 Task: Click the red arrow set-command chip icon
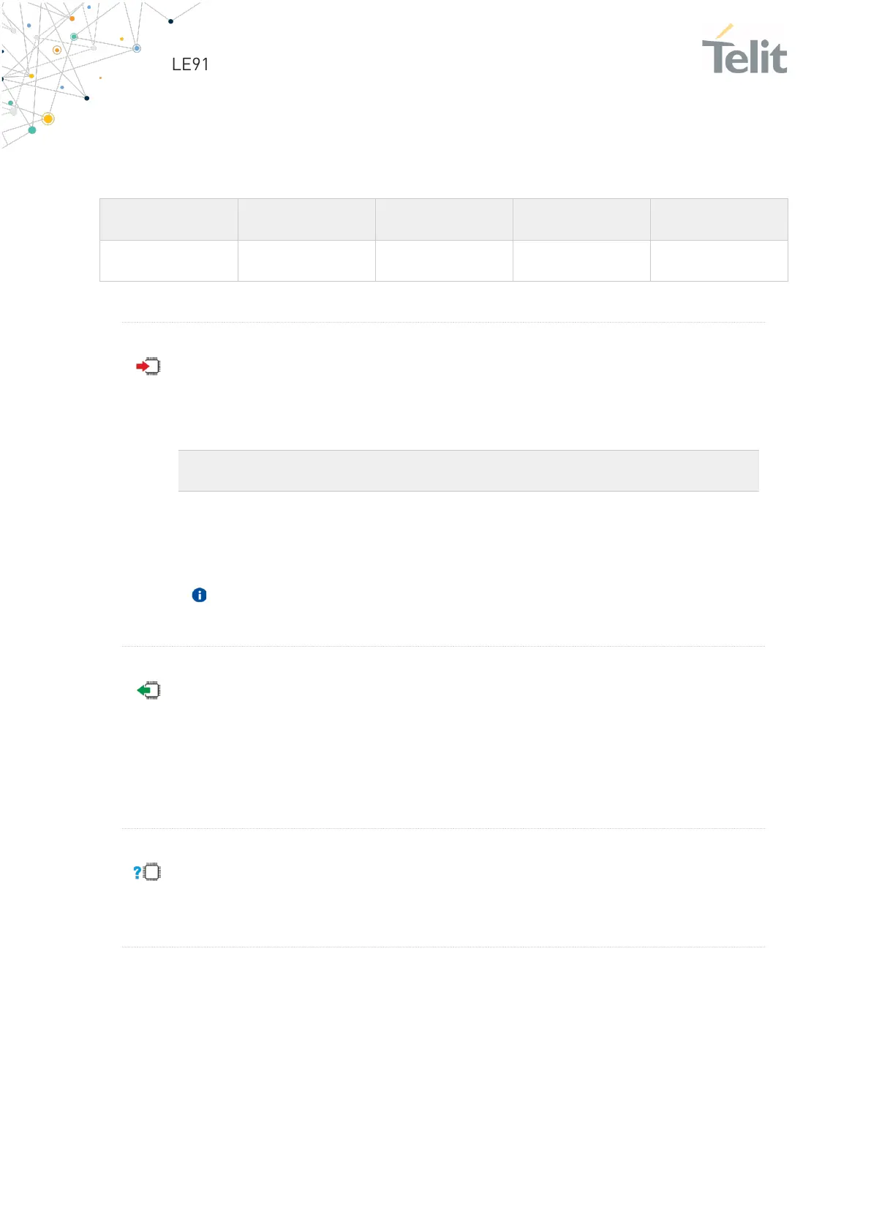[x=148, y=367]
